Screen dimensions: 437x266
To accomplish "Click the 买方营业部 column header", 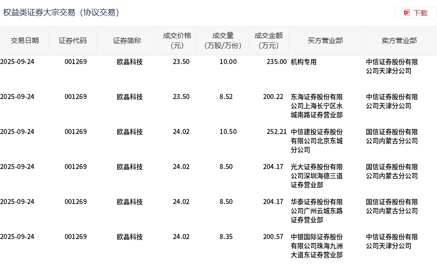I will [325, 40].
